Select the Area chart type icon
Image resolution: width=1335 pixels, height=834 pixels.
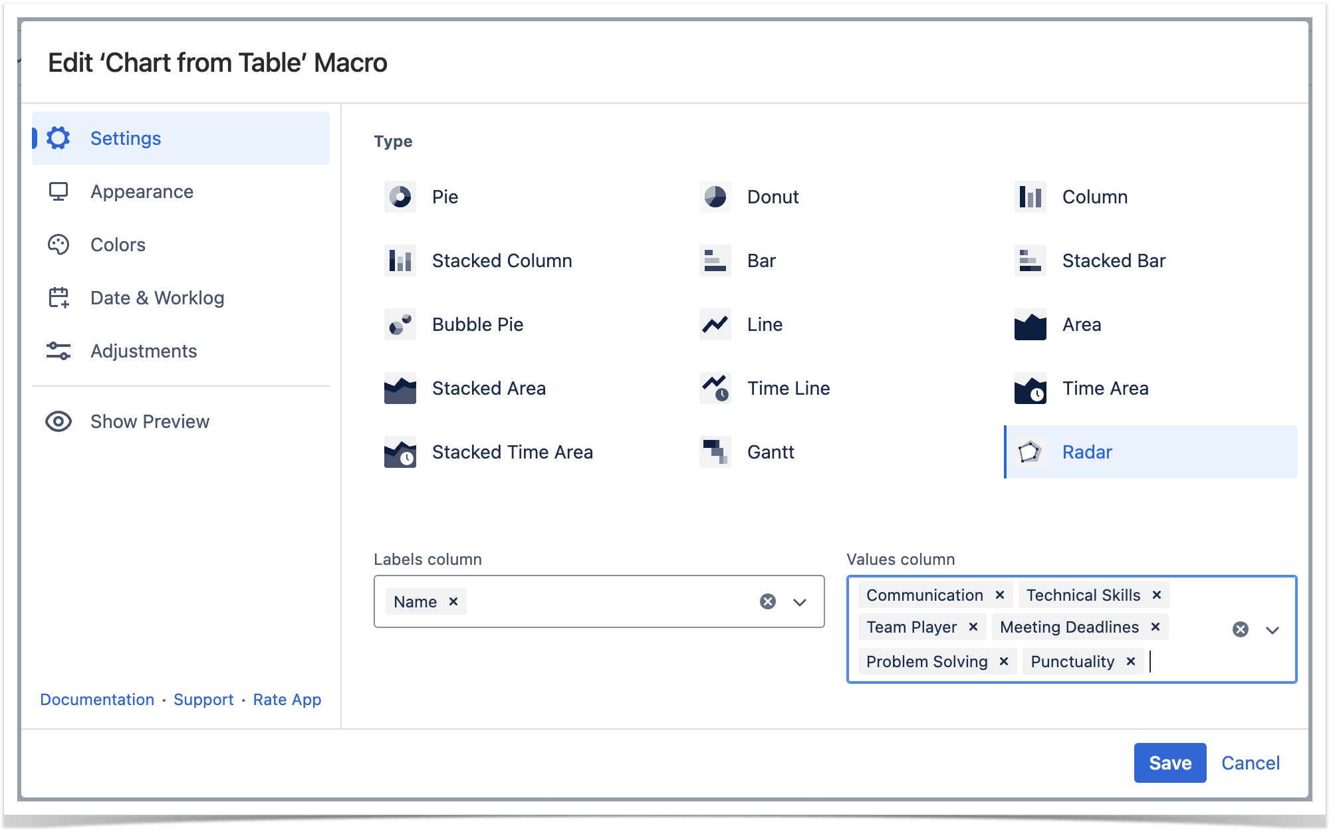pyautogui.click(x=1030, y=324)
